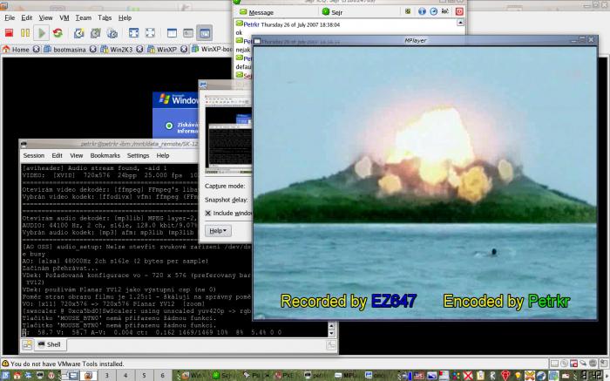Open the File menu in VMware

(10, 18)
